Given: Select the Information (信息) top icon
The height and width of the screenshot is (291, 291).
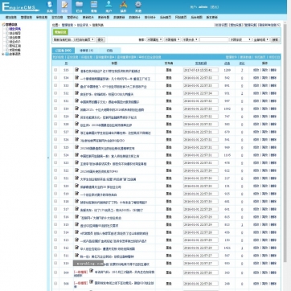Looking at the screenshot, I should [x=64, y=6].
